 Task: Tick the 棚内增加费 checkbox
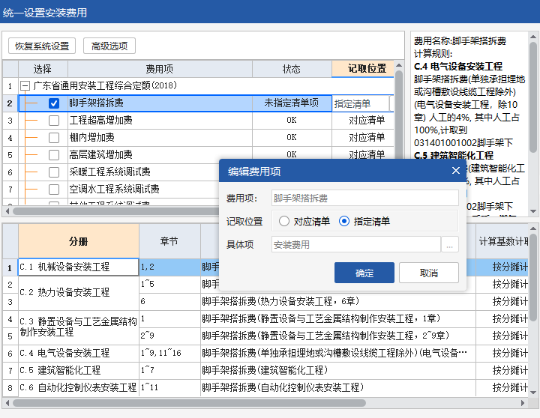tap(54, 138)
